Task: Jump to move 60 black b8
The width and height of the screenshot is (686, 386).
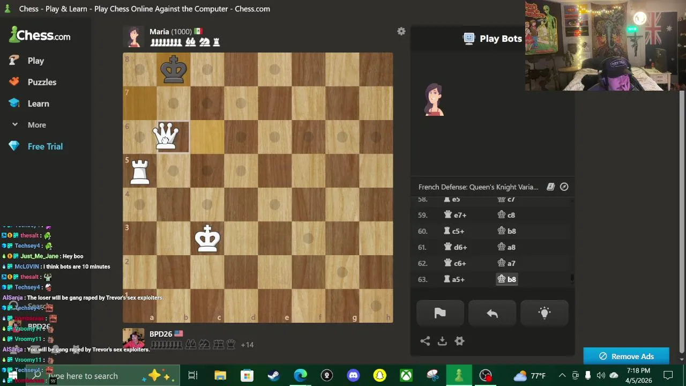Action: 506,231
